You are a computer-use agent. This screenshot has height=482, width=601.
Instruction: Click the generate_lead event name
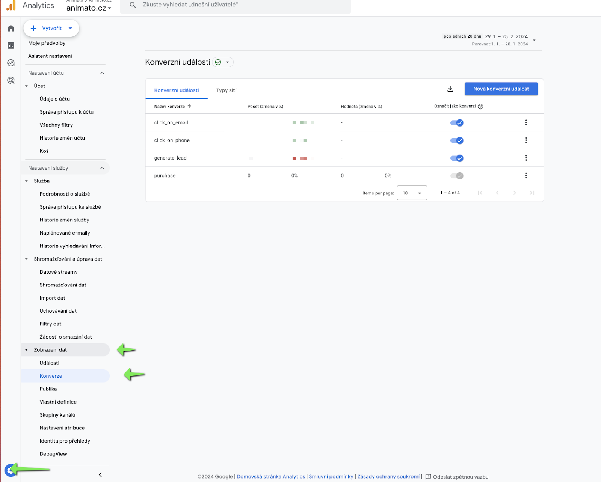pos(170,158)
